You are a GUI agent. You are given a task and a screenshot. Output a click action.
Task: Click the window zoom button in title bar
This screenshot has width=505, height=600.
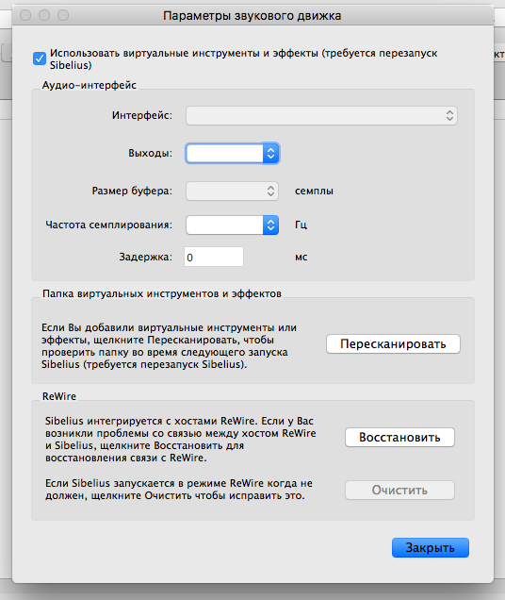click(63, 15)
